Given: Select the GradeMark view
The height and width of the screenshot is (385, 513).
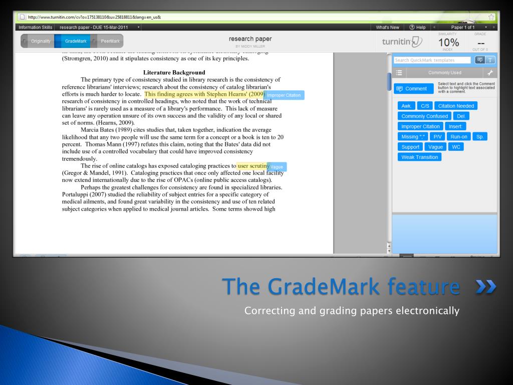Looking at the screenshot, I should [72, 41].
